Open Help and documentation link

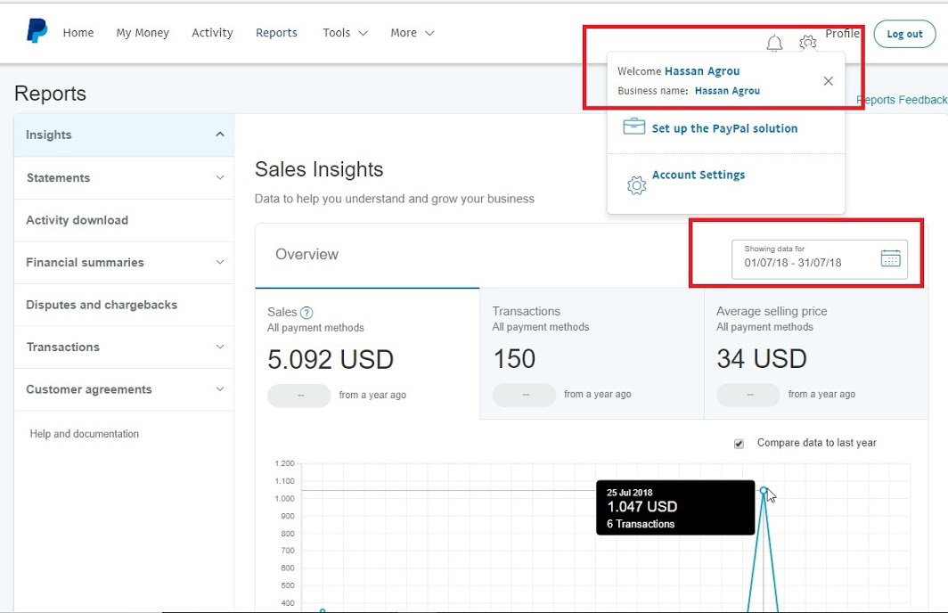(84, 433)
